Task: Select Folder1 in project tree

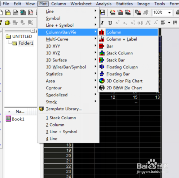Action: click(23, 43)
